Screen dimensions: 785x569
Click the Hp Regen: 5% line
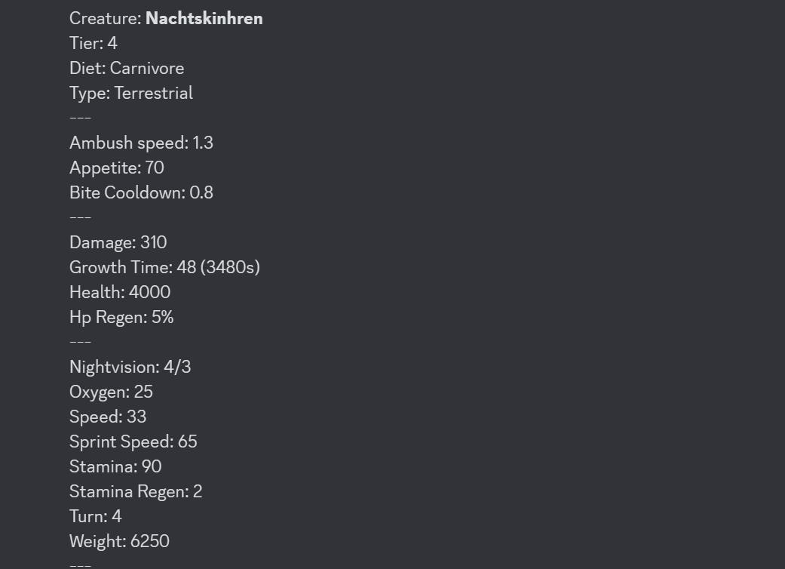coord(121,317)
